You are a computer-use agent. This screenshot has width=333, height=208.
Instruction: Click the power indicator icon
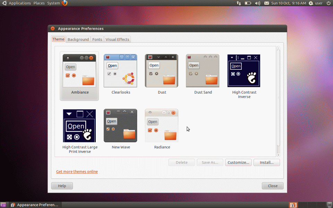pos(328,3)
